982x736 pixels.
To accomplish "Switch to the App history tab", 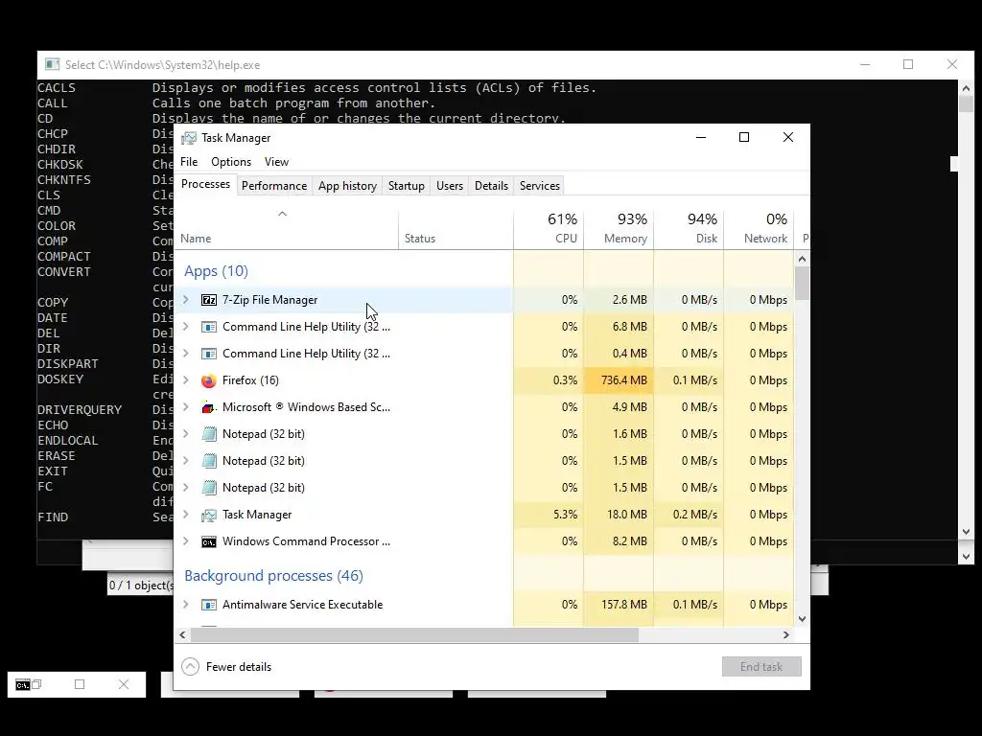I will point(347,186).
